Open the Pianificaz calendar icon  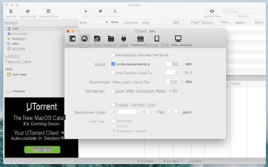point(140,39)
